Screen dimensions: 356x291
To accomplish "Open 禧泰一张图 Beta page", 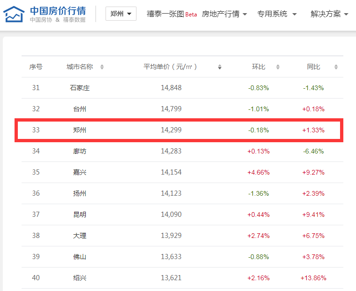I will click(172, 14).
